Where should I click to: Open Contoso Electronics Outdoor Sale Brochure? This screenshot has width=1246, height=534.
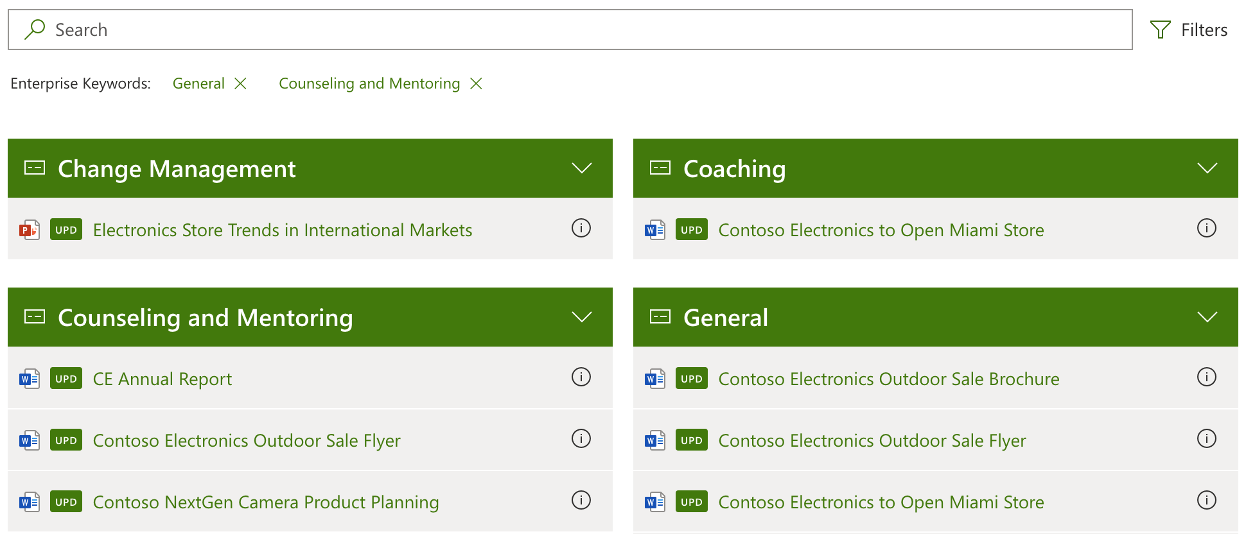pos(889,379)
